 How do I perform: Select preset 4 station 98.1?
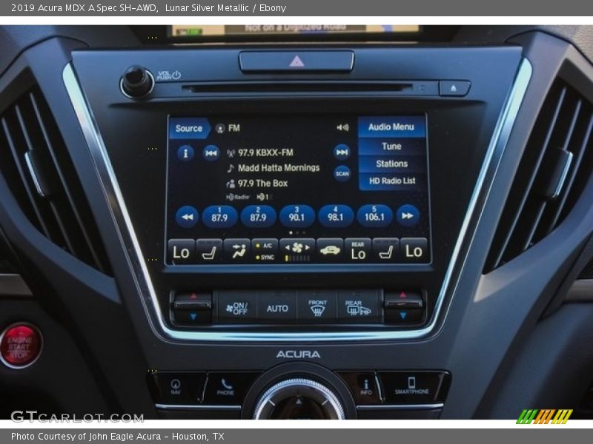tap(336, 215)
